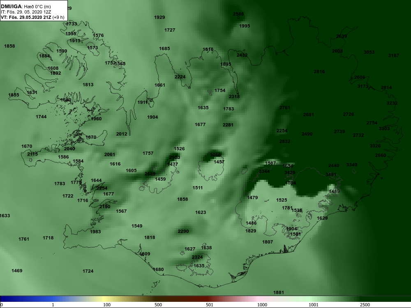Click the height value 2290

click(183, 231)
